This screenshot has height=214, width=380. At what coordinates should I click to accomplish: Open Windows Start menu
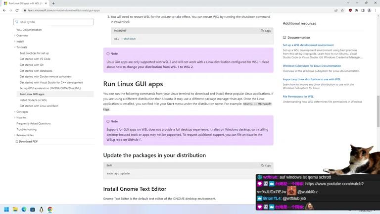6,210
